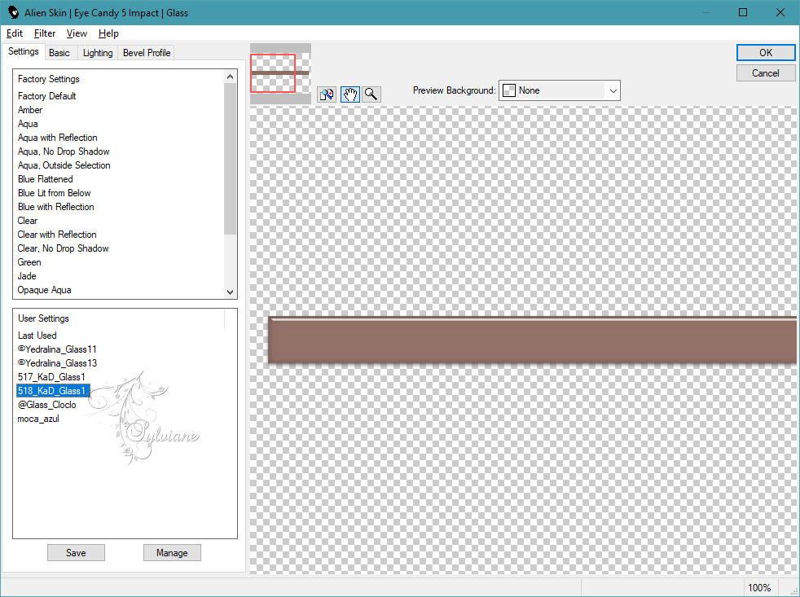Switch to the Lighting tab

(x=98, y=53)
